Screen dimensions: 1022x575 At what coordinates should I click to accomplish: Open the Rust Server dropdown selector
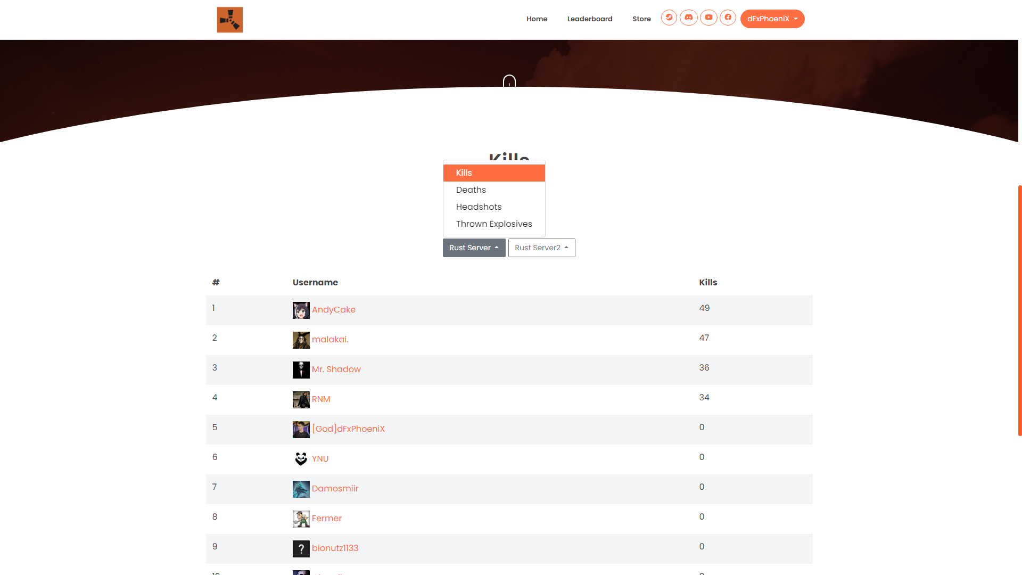[x=474, y=247]
